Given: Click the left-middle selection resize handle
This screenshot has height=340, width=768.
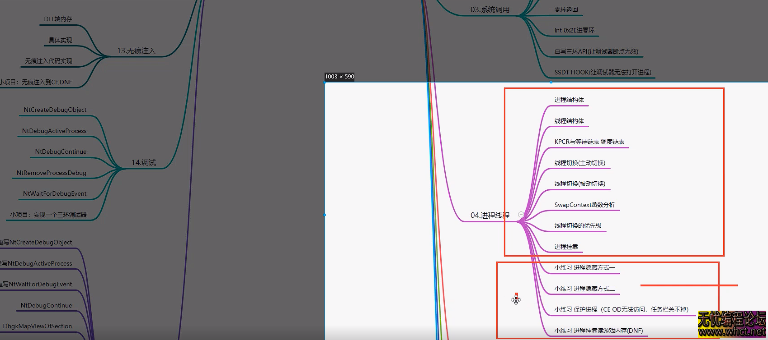Looking at the screenshot, I should 325,215.
